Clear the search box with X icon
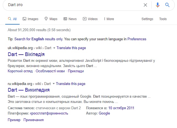The width and height of the screenshot is (177, 128). point(145,5)
